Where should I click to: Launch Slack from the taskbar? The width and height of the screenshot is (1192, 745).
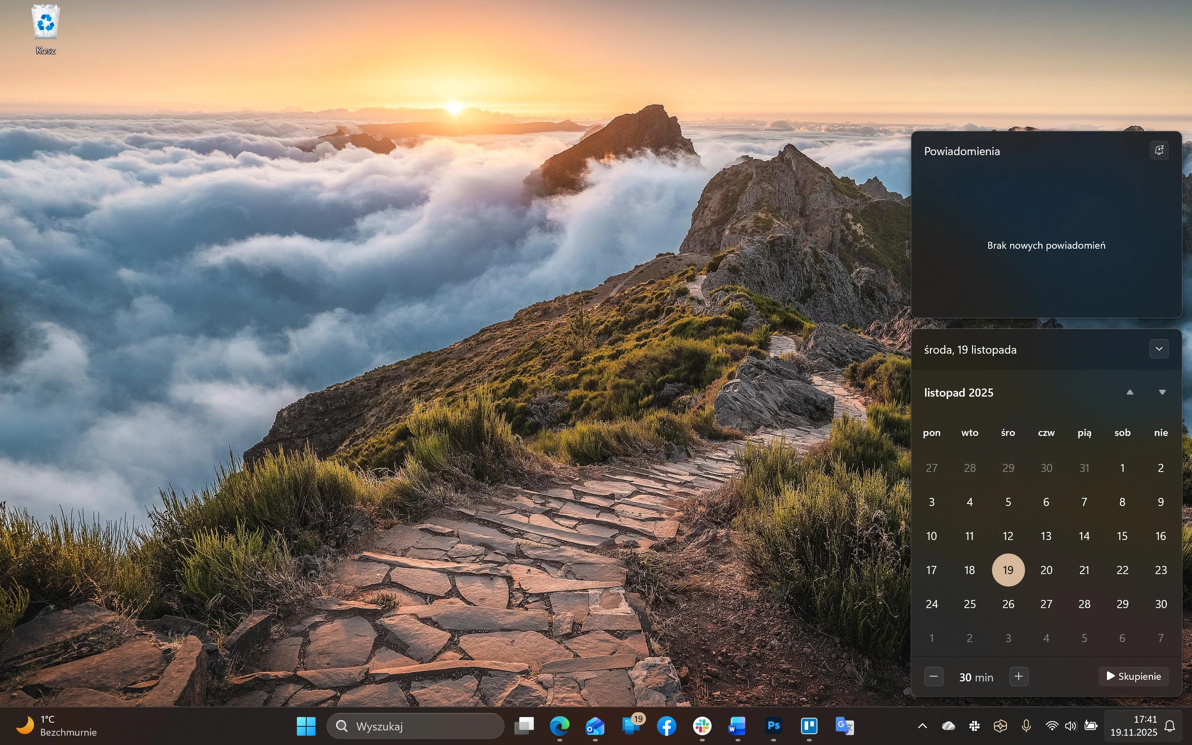click(702, 725)
